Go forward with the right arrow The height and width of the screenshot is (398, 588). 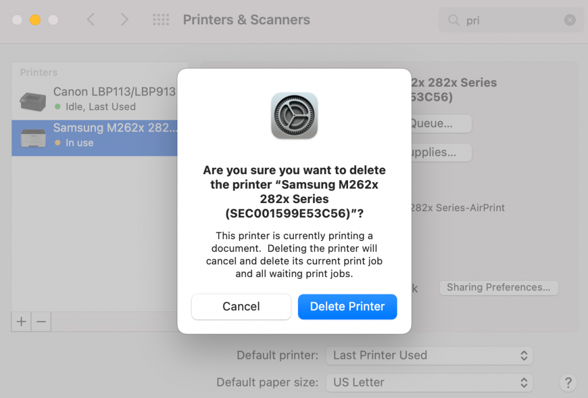pyautogui.click(x=124, y=20)
